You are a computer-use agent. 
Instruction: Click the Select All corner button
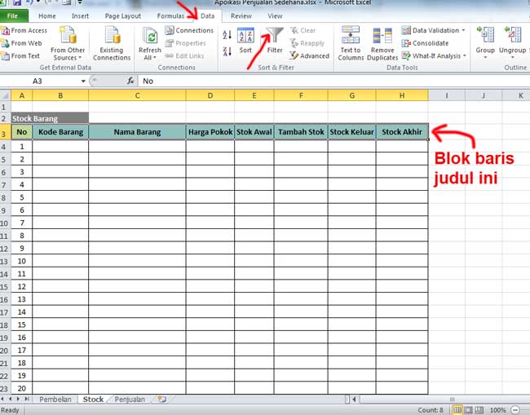[5, 95]
